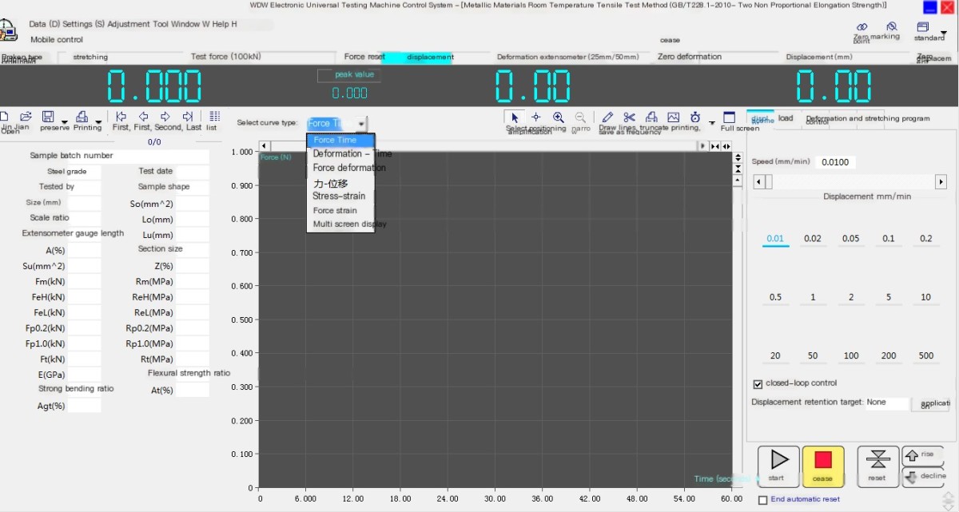This screenshot has height=512, width=959.
Task: Click the speed slider right arrow
Action: 941,182
